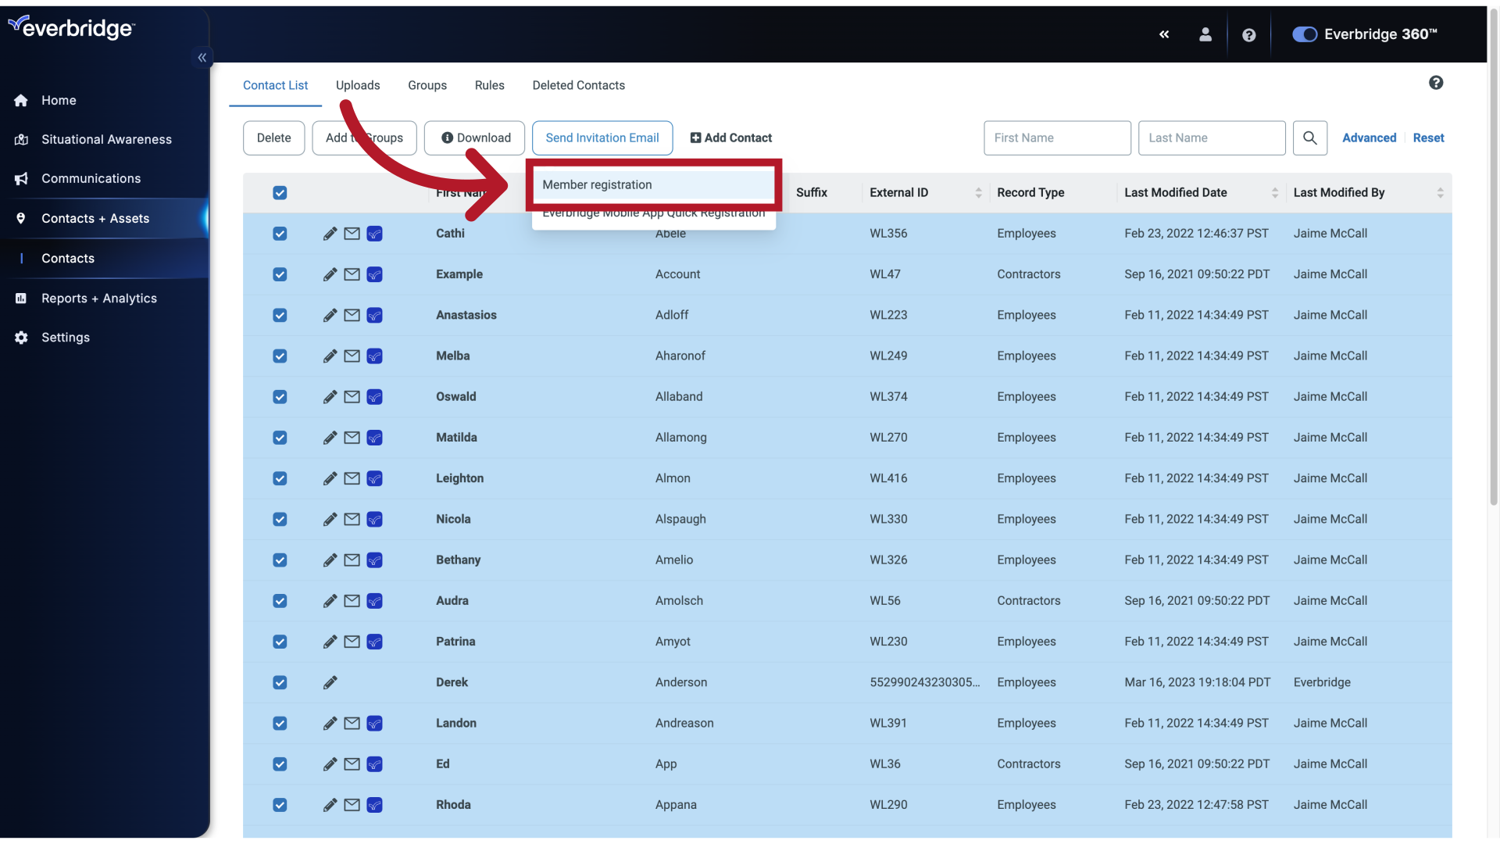Toggle checkbox for Derek Anderson row
Viewport: 1500px width, 844px height.
[x=279, y=682]
